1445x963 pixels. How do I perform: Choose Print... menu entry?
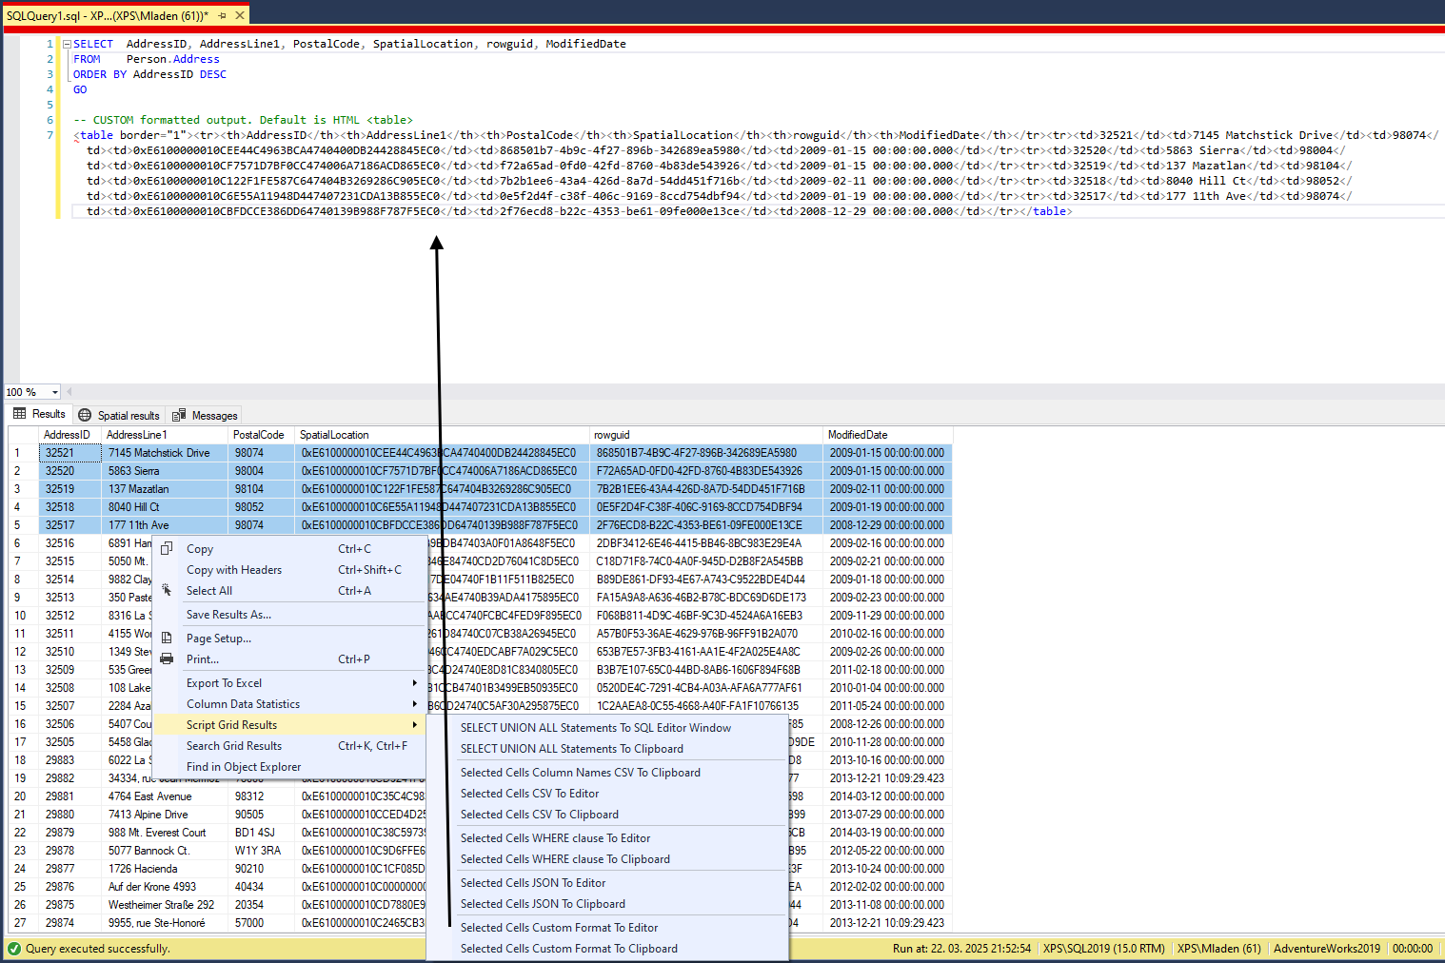pos(289,658)
